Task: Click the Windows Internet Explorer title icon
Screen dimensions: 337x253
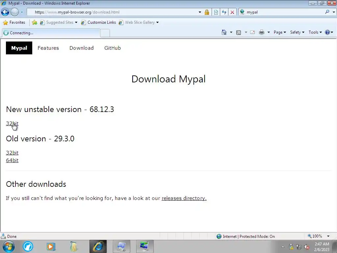Action: pos(3,3)
